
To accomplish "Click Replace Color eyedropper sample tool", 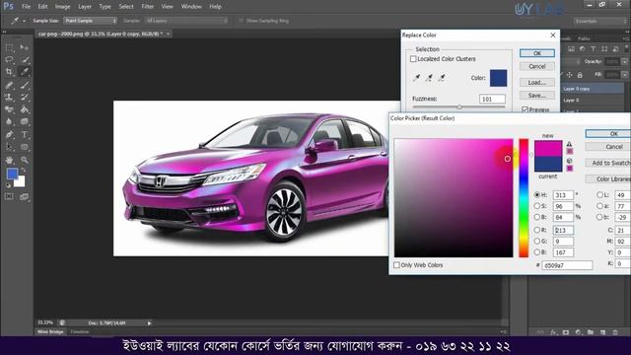I will click(416, 77).
